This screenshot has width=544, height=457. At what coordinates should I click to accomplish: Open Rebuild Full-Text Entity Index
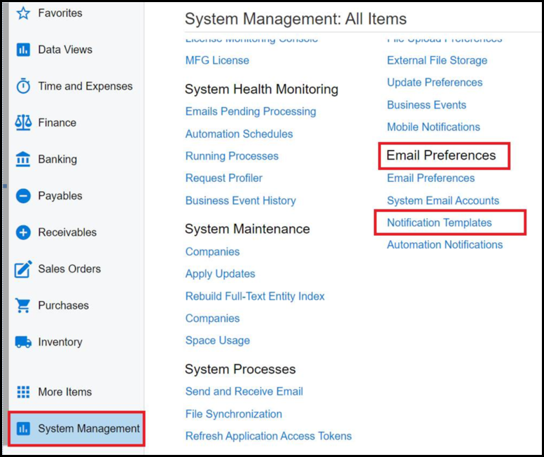[255, 296]
